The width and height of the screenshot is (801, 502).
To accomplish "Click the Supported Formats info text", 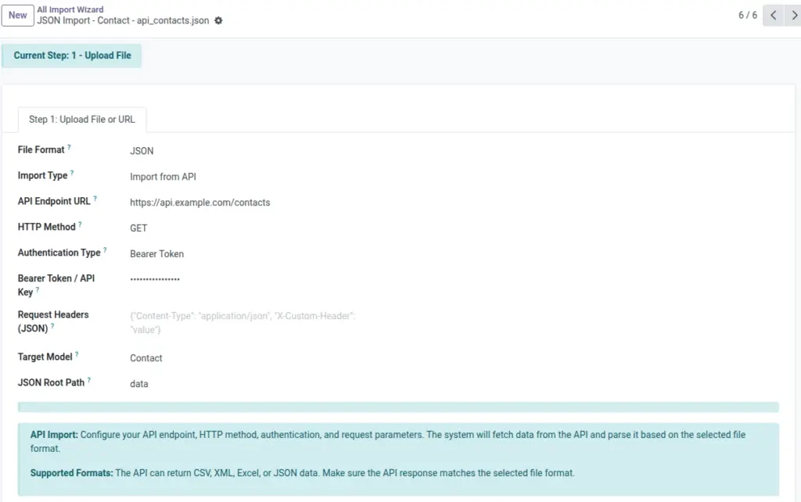I will pyautogui.click(x=303, y=473).
